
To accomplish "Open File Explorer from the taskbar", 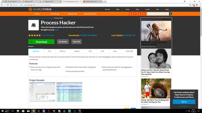I will point(18,111).
